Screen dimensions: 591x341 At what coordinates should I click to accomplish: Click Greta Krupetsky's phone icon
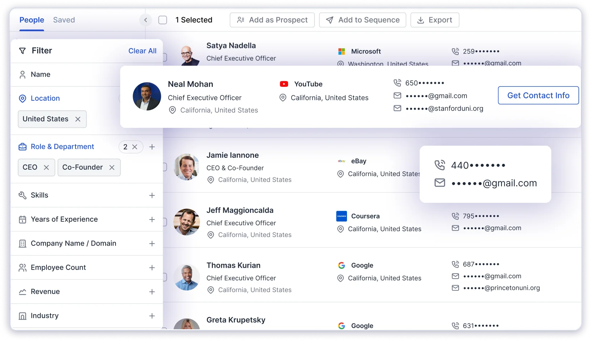point(455,326)
